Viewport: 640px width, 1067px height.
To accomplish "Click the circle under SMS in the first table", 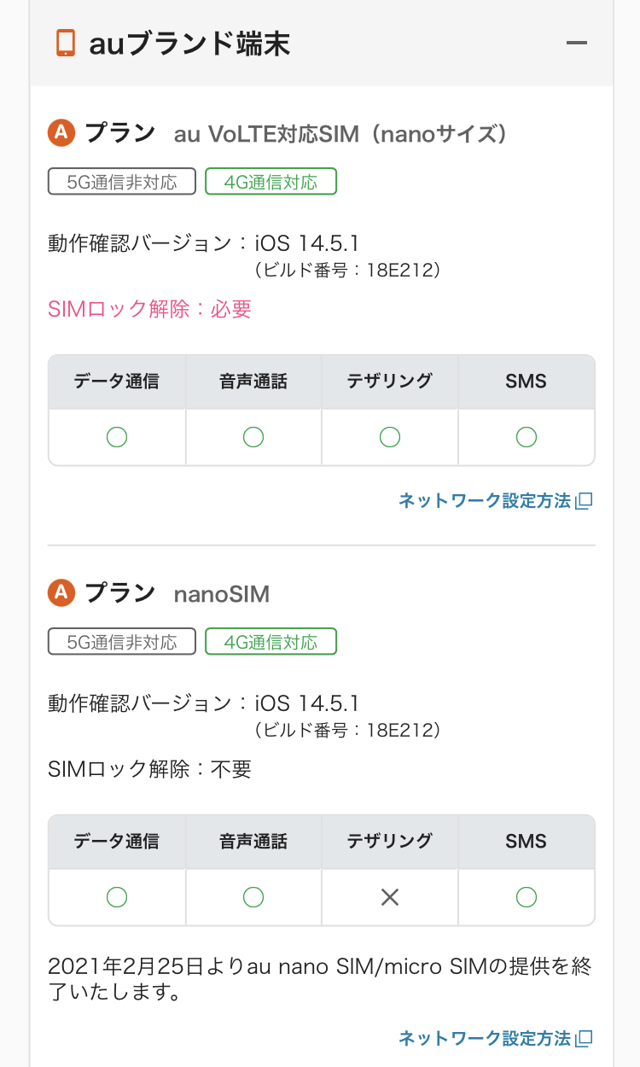I will coord(527,437).
